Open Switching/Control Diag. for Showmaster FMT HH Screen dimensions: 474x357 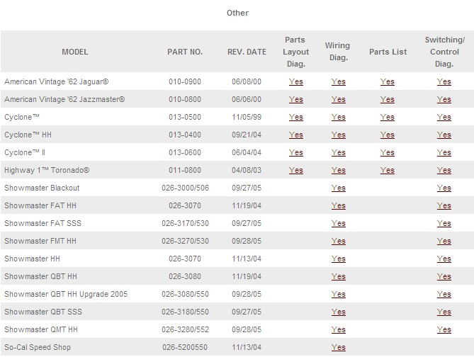(x=444, y=241)
